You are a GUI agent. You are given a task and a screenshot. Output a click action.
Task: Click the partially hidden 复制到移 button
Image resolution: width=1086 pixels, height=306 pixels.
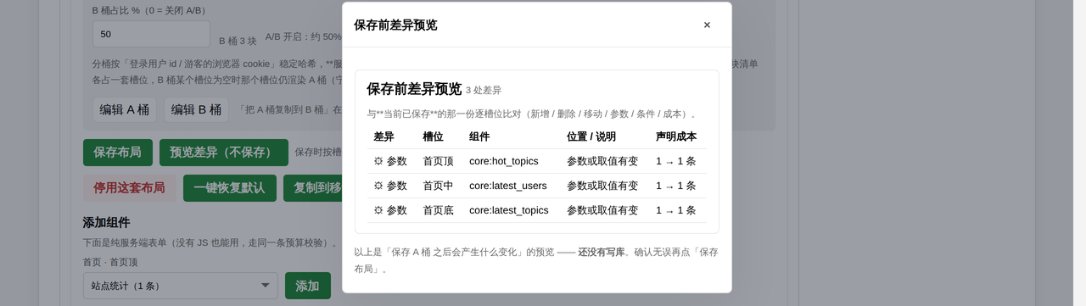[x=313, y=188]
